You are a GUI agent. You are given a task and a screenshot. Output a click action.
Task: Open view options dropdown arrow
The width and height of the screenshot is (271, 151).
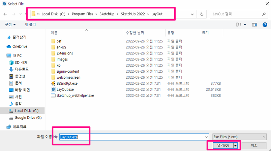click(x=245, y=25)
